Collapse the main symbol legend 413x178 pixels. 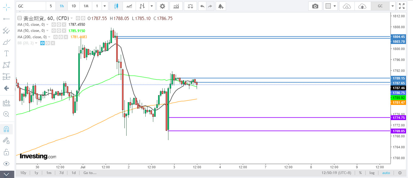(20, 18)
